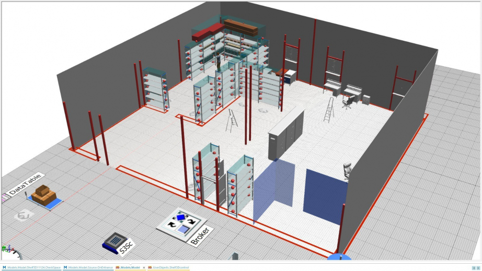Screen dimensions: 482x271
Task: Select the .Models.Model 3D tab
Action: pyautogui.click(x=128, y=267)
